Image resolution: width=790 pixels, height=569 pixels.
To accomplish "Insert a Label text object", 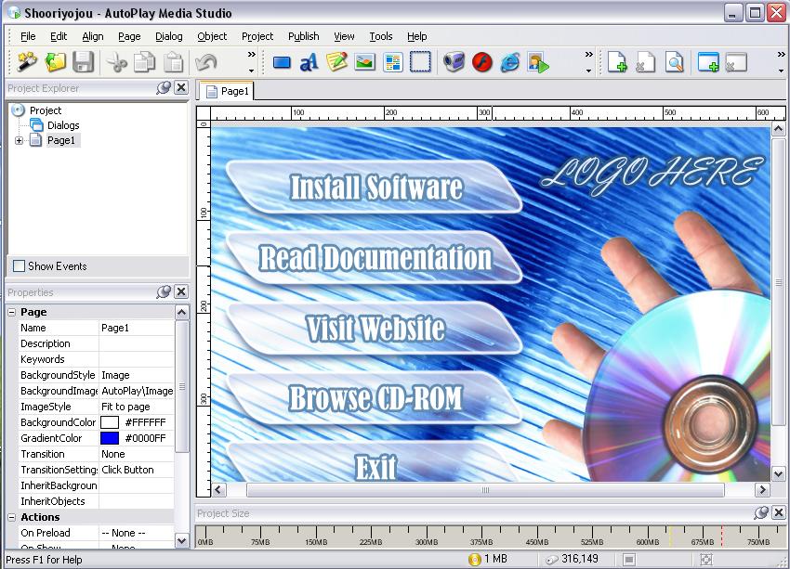I will coord(309,63).
